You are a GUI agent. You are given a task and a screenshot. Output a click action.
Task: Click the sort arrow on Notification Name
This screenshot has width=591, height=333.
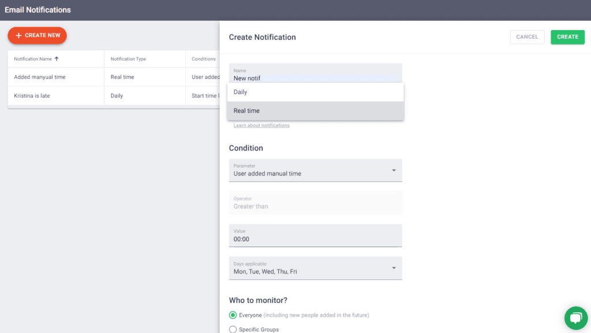(x=55, y=59)
